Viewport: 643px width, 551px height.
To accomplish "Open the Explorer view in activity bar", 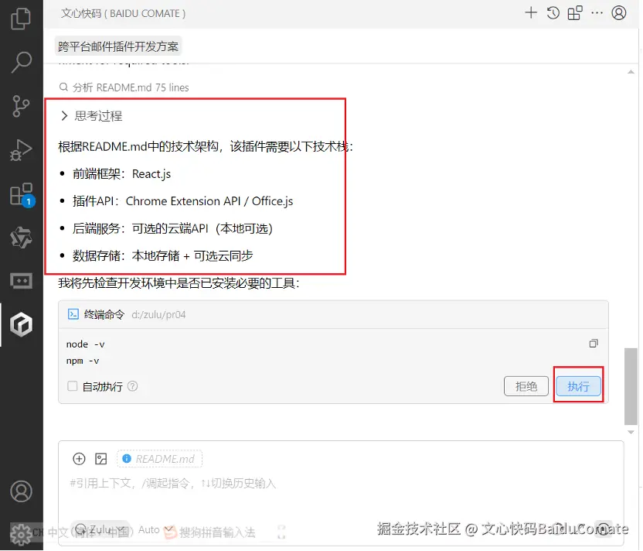I will [x=21, y=19].
